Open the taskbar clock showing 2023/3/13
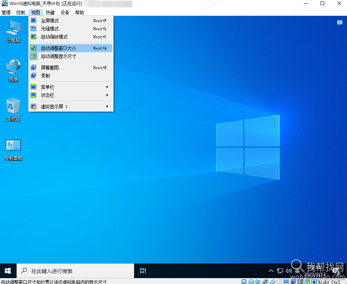 pyautogui.click(x=315, y=271)
